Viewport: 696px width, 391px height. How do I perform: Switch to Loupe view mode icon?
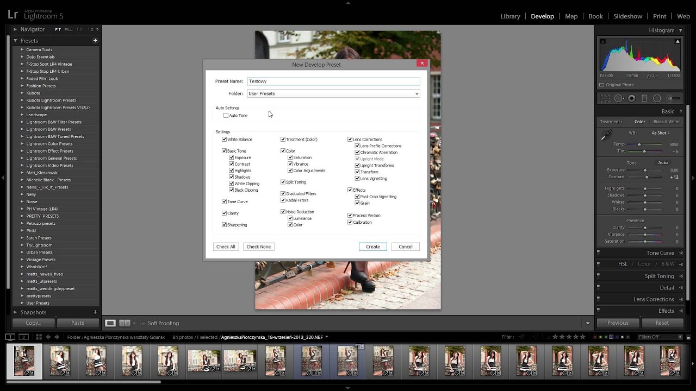click(x=110, y=323)
